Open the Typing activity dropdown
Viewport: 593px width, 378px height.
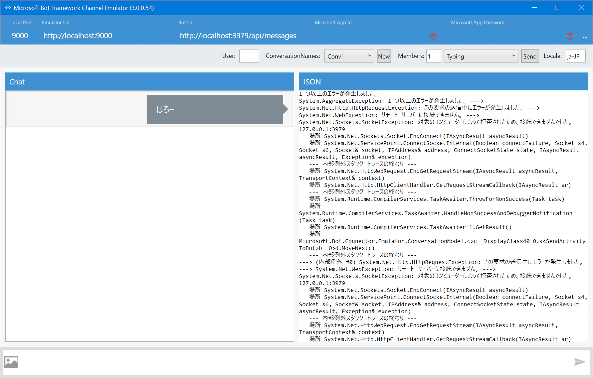tap(481, 56)
